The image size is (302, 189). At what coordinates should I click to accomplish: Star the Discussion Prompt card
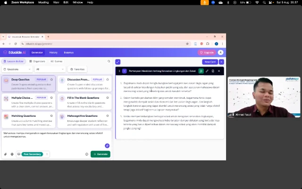click(x=108, y=79)
